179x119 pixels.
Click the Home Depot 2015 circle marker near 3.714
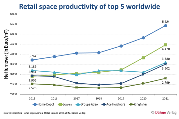tap(32, 60)
